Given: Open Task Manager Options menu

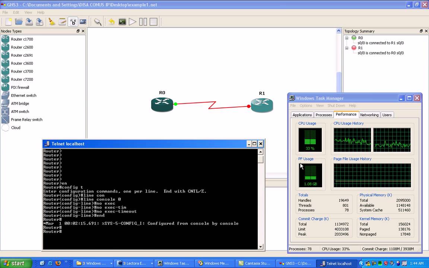Looking at the screenshot, I should coord(306,106).
